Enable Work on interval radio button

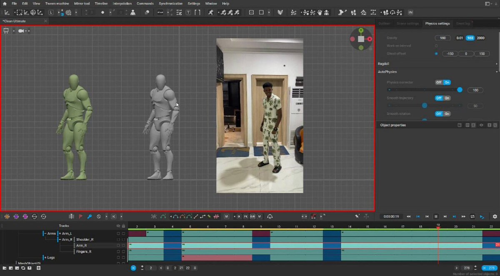pos(436,46)
